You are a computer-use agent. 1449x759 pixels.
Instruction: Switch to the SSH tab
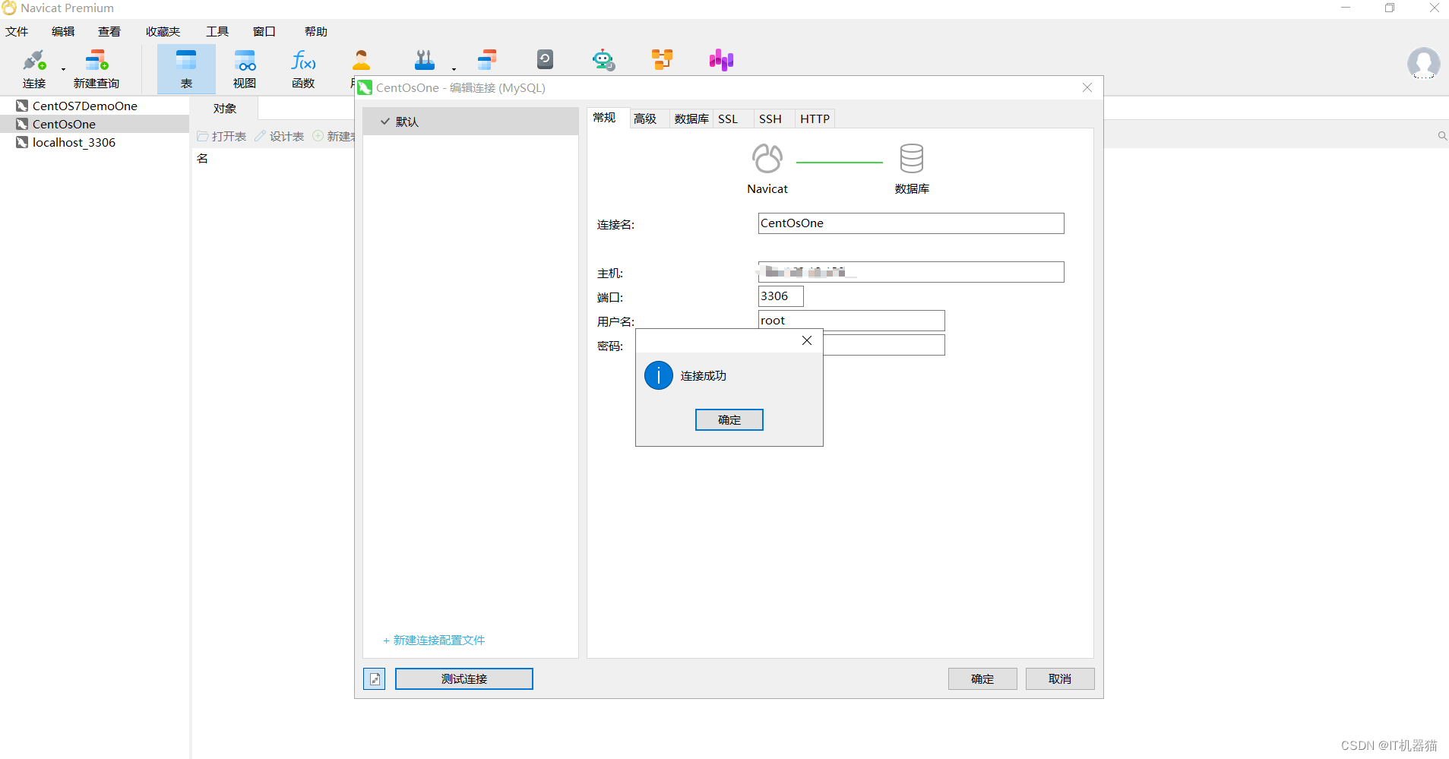click(770, 119)
